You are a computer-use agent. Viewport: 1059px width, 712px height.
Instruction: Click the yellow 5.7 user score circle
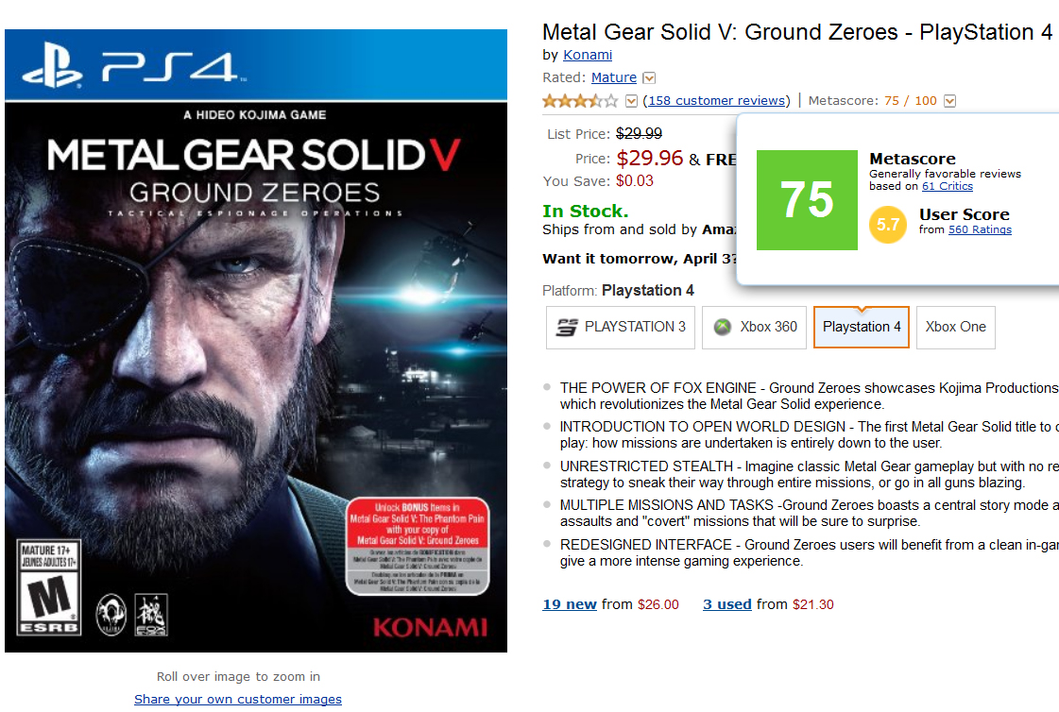[x=888, y=225]
